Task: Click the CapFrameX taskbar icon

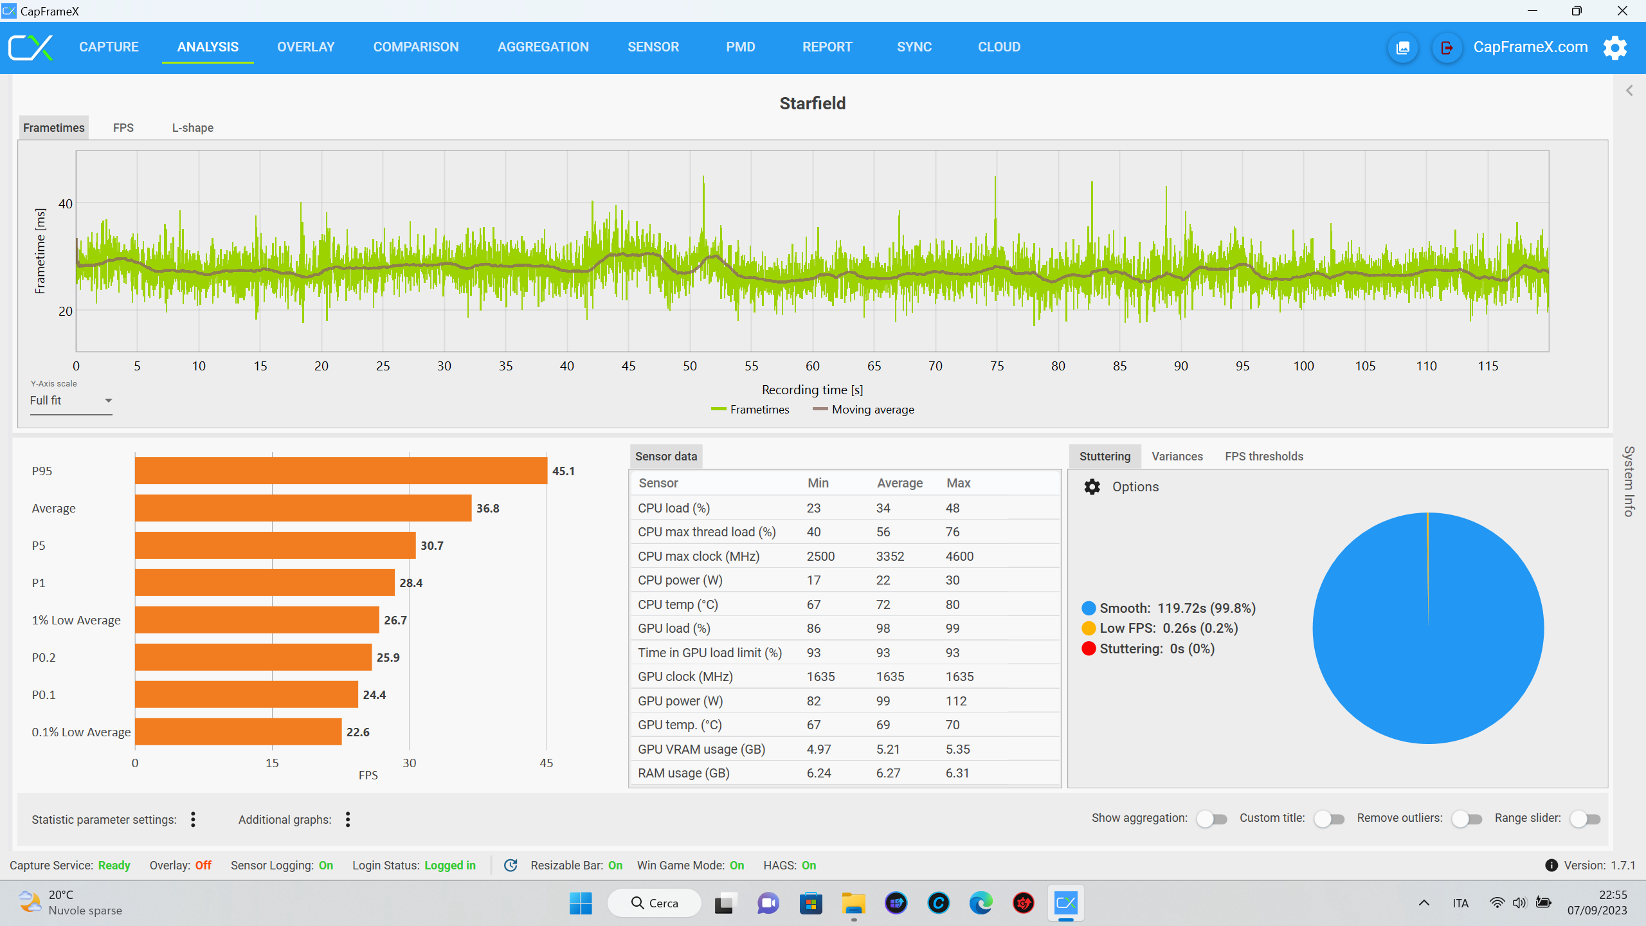Action: (x=1065, y=903)
